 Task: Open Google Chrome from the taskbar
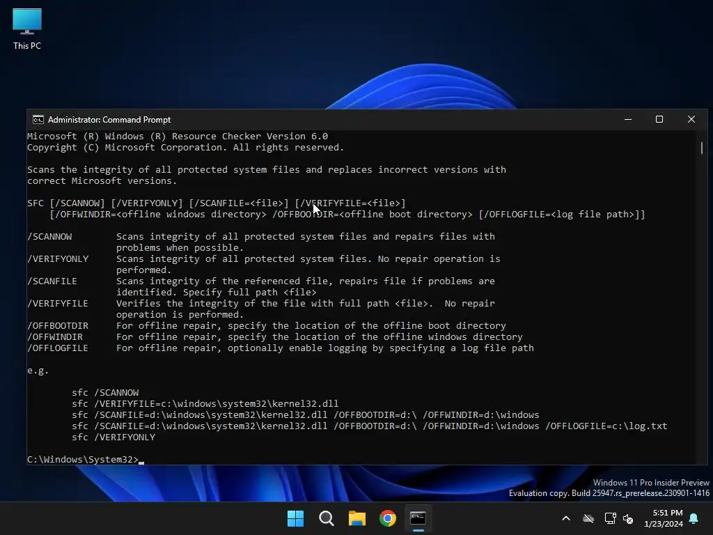click(x=388, y=518)
